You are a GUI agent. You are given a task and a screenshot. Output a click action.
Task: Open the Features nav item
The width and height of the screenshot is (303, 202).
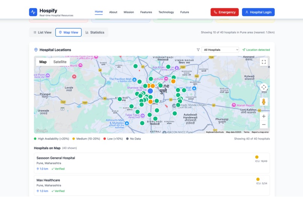point(146,12)
